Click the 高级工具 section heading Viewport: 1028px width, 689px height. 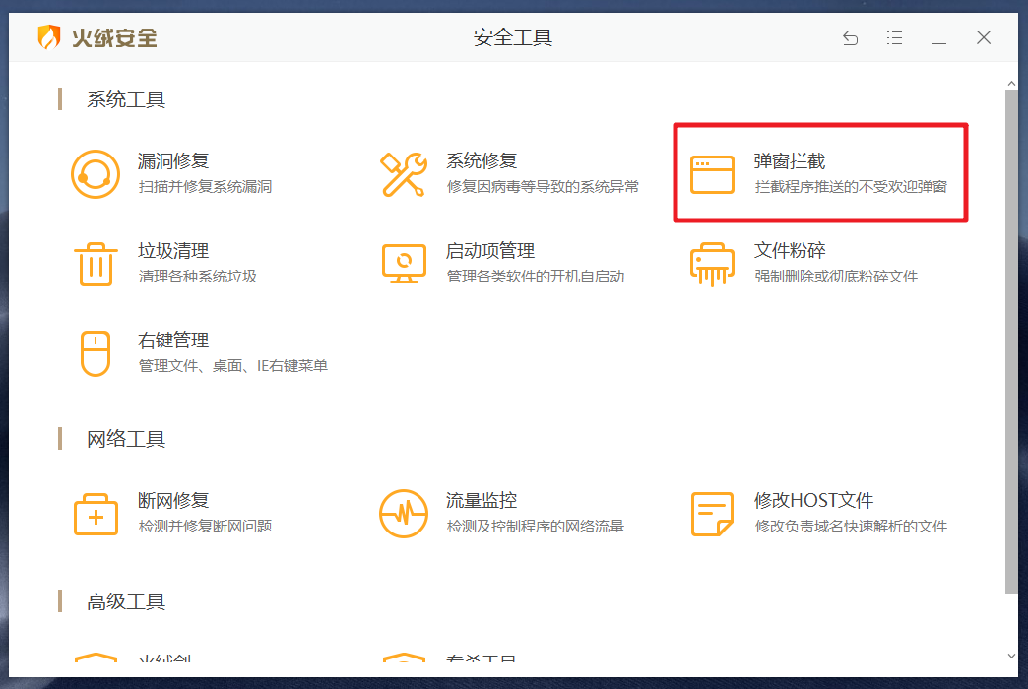coord(126,601)
